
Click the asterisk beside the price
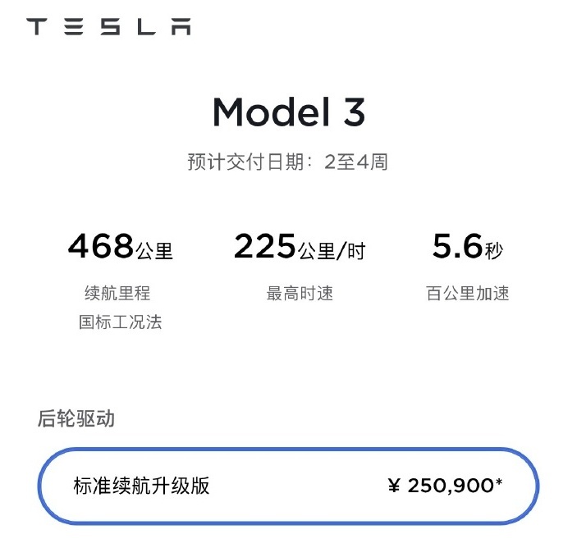[x=499, y=482]
